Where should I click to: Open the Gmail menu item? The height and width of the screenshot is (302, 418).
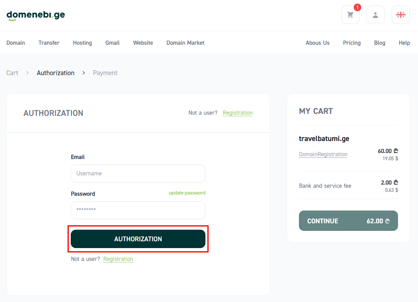click(113, 43)
